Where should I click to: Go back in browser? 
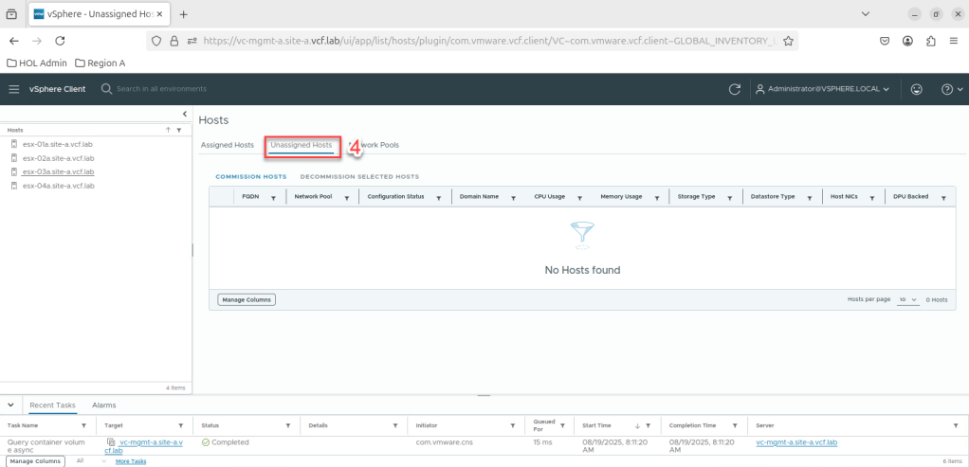coord(14,41)
